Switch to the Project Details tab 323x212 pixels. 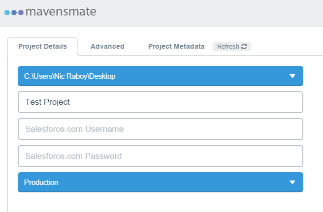click(43, 47)
